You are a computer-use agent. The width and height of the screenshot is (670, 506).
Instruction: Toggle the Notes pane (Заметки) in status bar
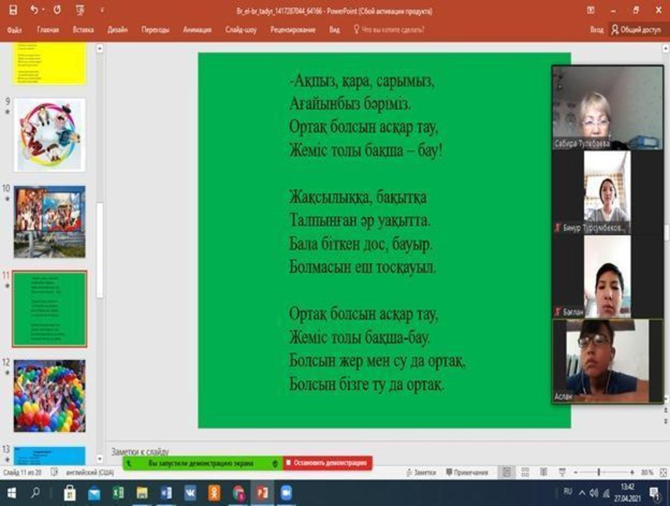420,472
